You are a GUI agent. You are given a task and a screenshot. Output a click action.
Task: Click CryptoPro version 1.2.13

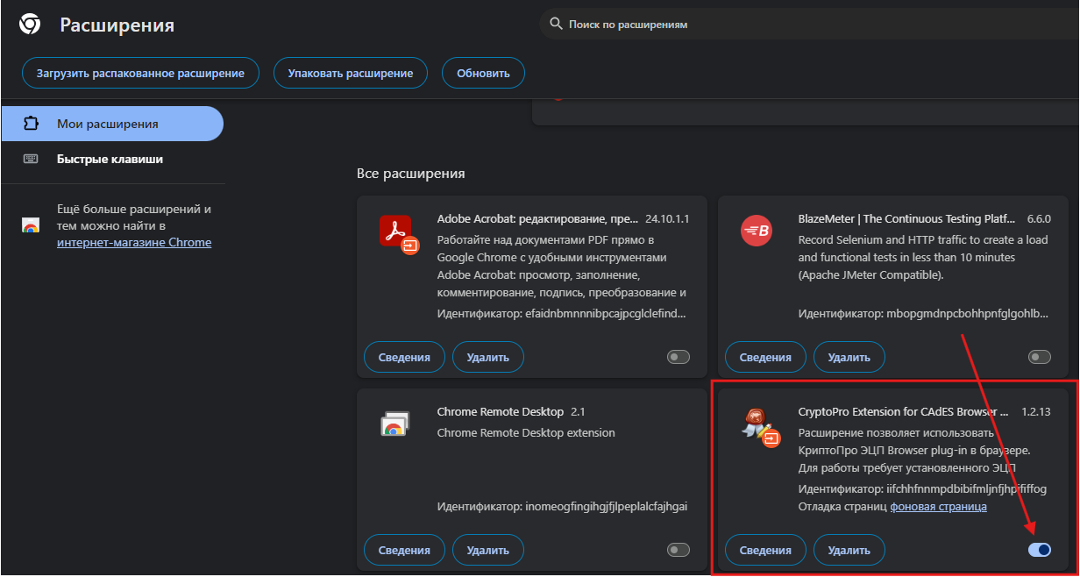coord(1036,411)
